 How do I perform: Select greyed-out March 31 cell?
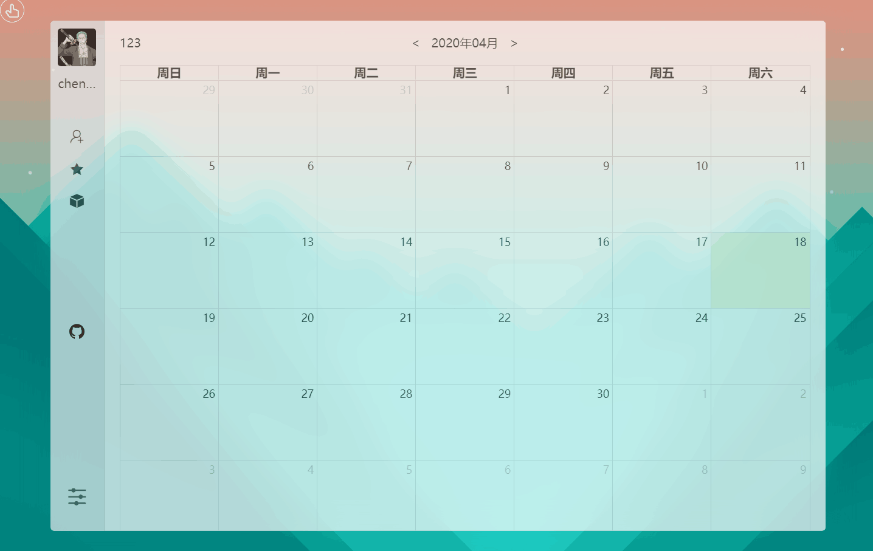point(366,118)
